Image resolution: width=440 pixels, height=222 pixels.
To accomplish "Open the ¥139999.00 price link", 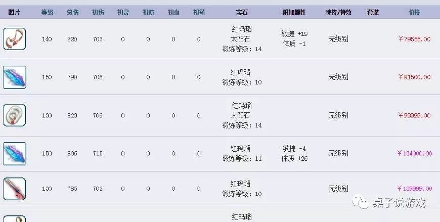I will click(x=414, y=189).
